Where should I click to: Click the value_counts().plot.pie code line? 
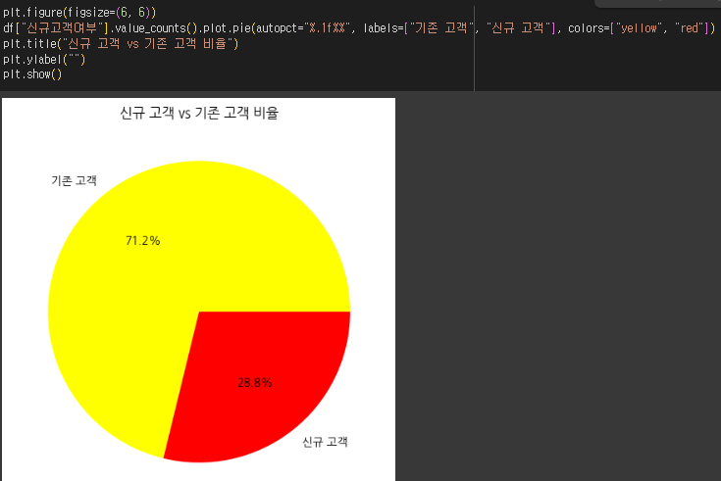359,28
